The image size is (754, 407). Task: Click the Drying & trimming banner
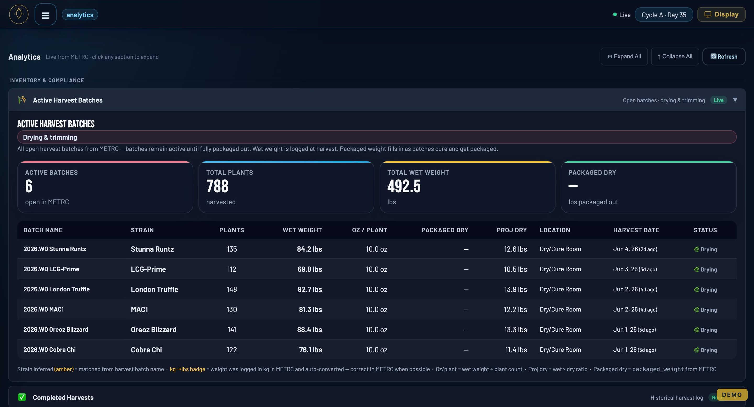377,137
